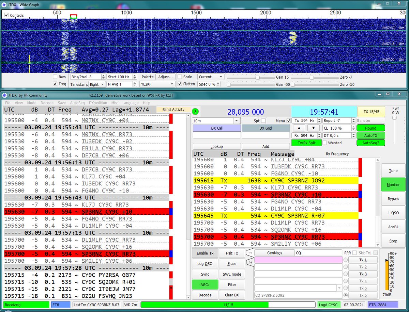Click the GenMsgs button
The image size is (409, 312).
(274, 253)
